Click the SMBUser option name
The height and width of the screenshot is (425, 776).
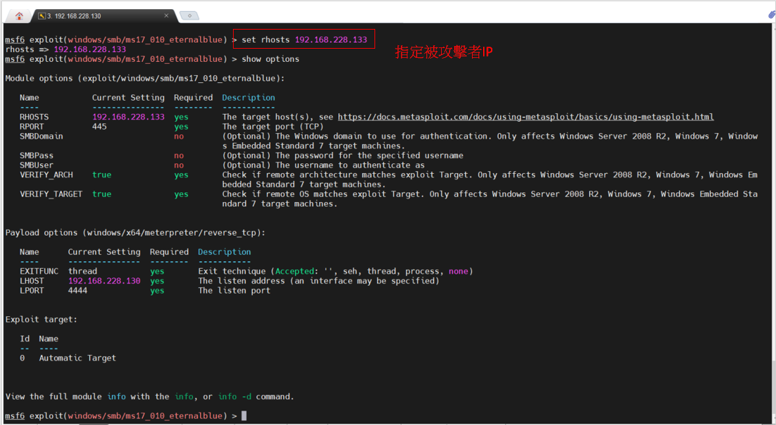pyautogui.click(x=37, y=165)
